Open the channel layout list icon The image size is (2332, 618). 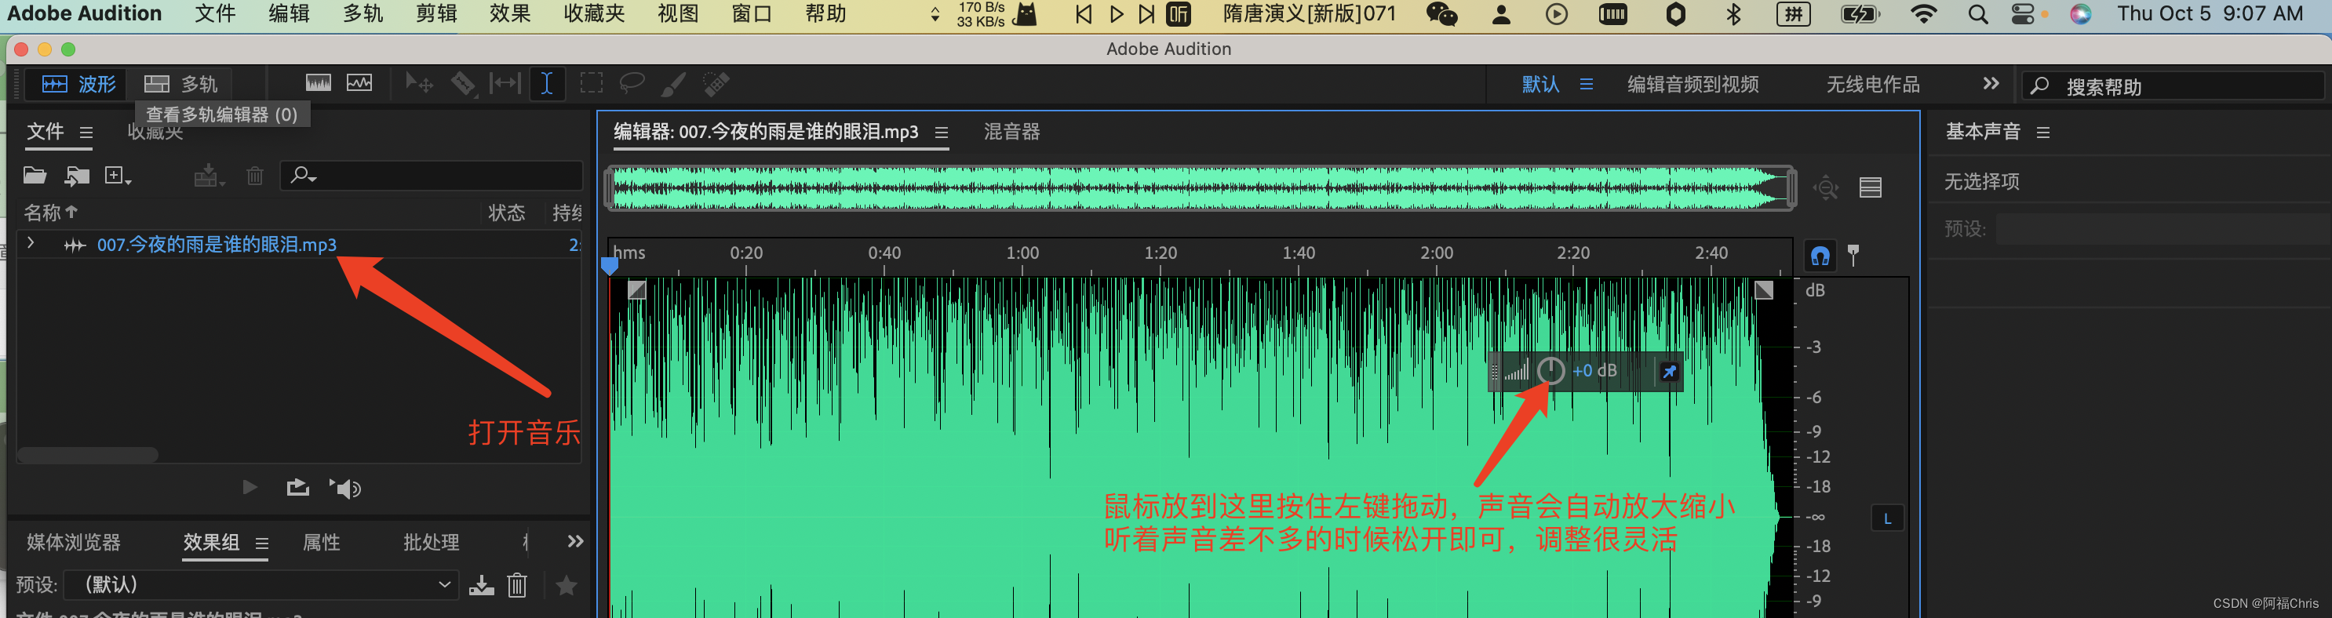[1871, 187]
